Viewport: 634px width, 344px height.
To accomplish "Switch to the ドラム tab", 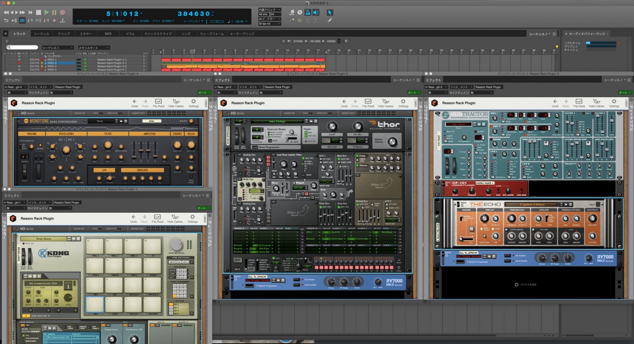I will [130, 34].
